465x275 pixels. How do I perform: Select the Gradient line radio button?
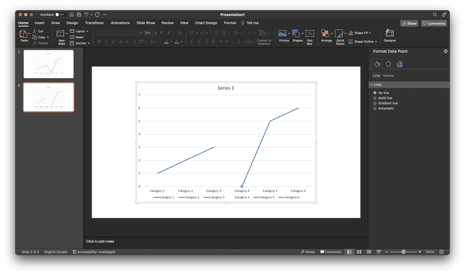tap(375, 103)
